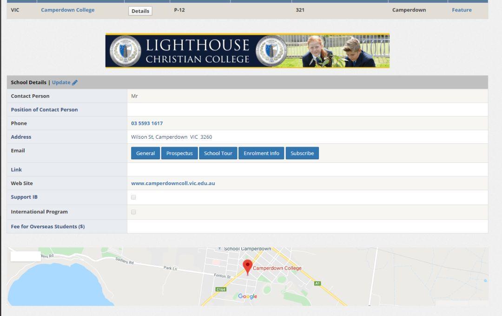Click the General email button
Screen dimensions: 502x316
(x=145, y=153)
